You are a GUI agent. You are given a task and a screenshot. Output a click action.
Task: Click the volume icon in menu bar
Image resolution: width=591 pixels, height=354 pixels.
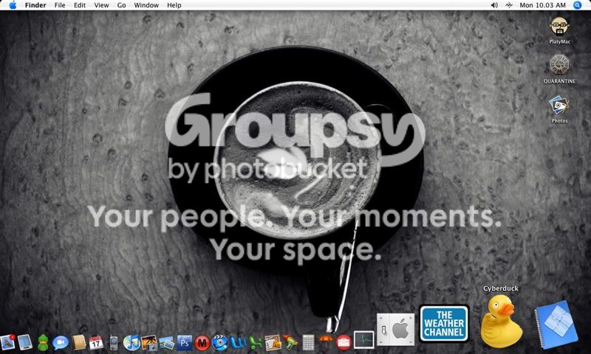coord(494,5)
